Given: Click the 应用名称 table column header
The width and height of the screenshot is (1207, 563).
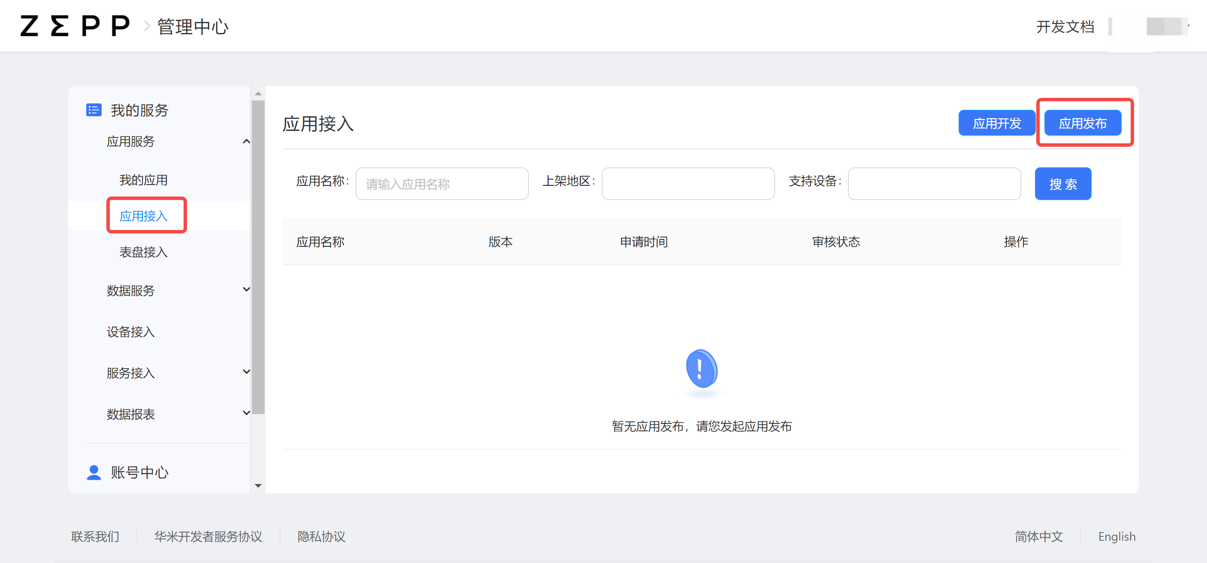Looking at the screenshot, I should [320, 242].
